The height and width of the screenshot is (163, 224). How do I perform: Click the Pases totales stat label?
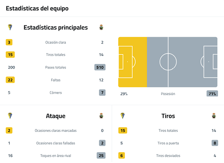coord(55,68)
